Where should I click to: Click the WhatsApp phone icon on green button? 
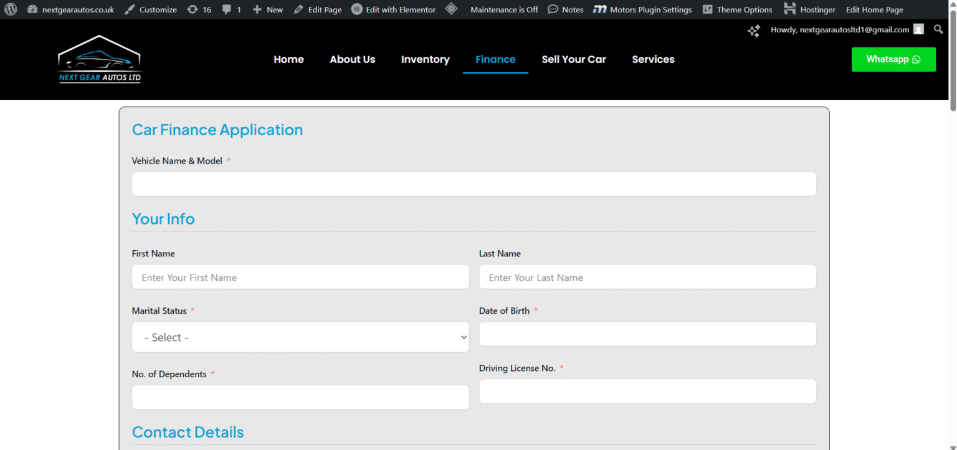tap(916, 59)
